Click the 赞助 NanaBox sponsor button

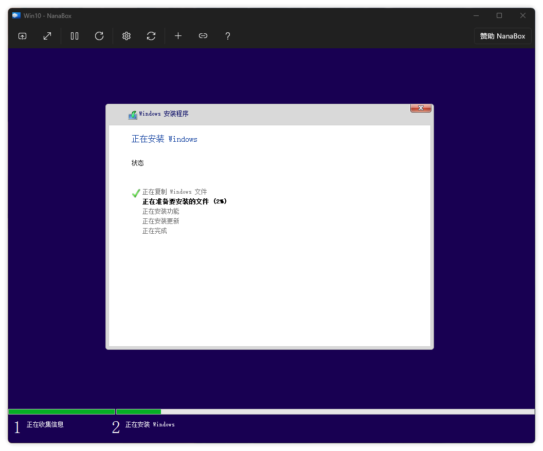[x=502, y=36]
